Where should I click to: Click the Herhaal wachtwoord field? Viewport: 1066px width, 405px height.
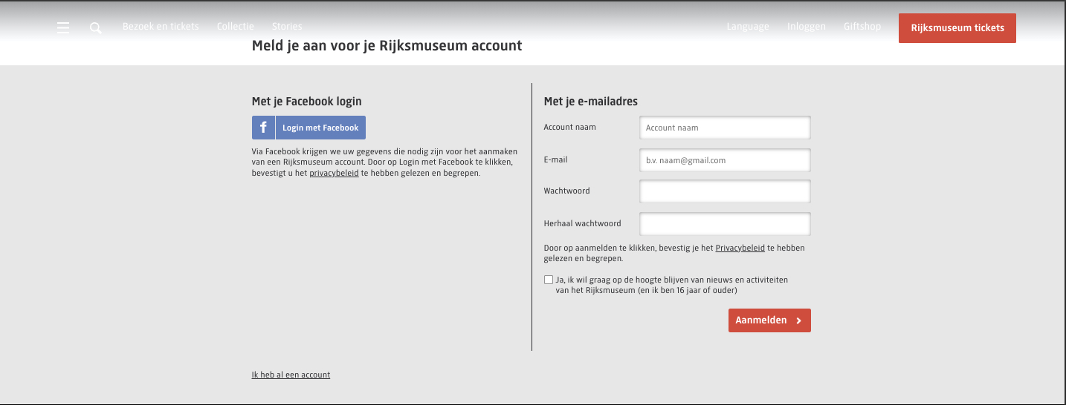pyautogui.click(x=725, y=223)
